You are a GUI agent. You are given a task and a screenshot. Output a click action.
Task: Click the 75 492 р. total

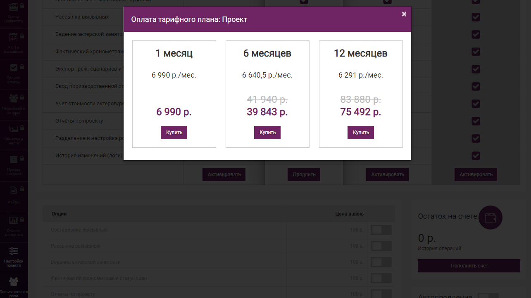pos(361,112)
